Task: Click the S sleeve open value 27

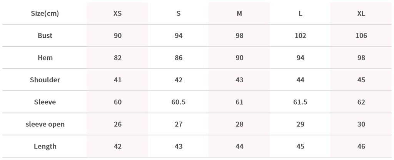Action: click(179, 124)
